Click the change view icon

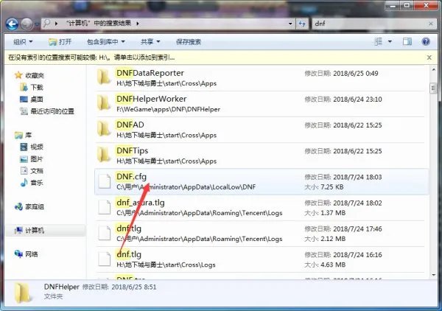coord(379,42)
